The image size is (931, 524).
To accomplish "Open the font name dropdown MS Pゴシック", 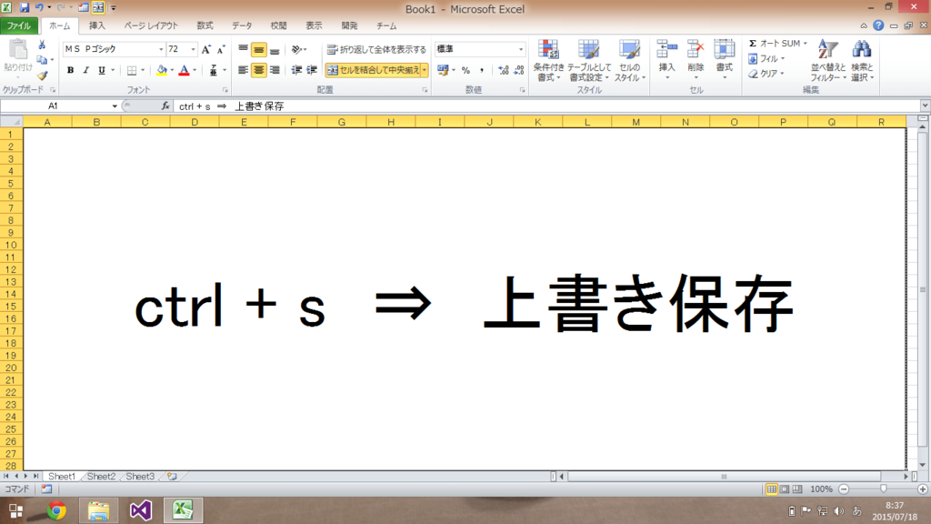I will click(160, 49).
